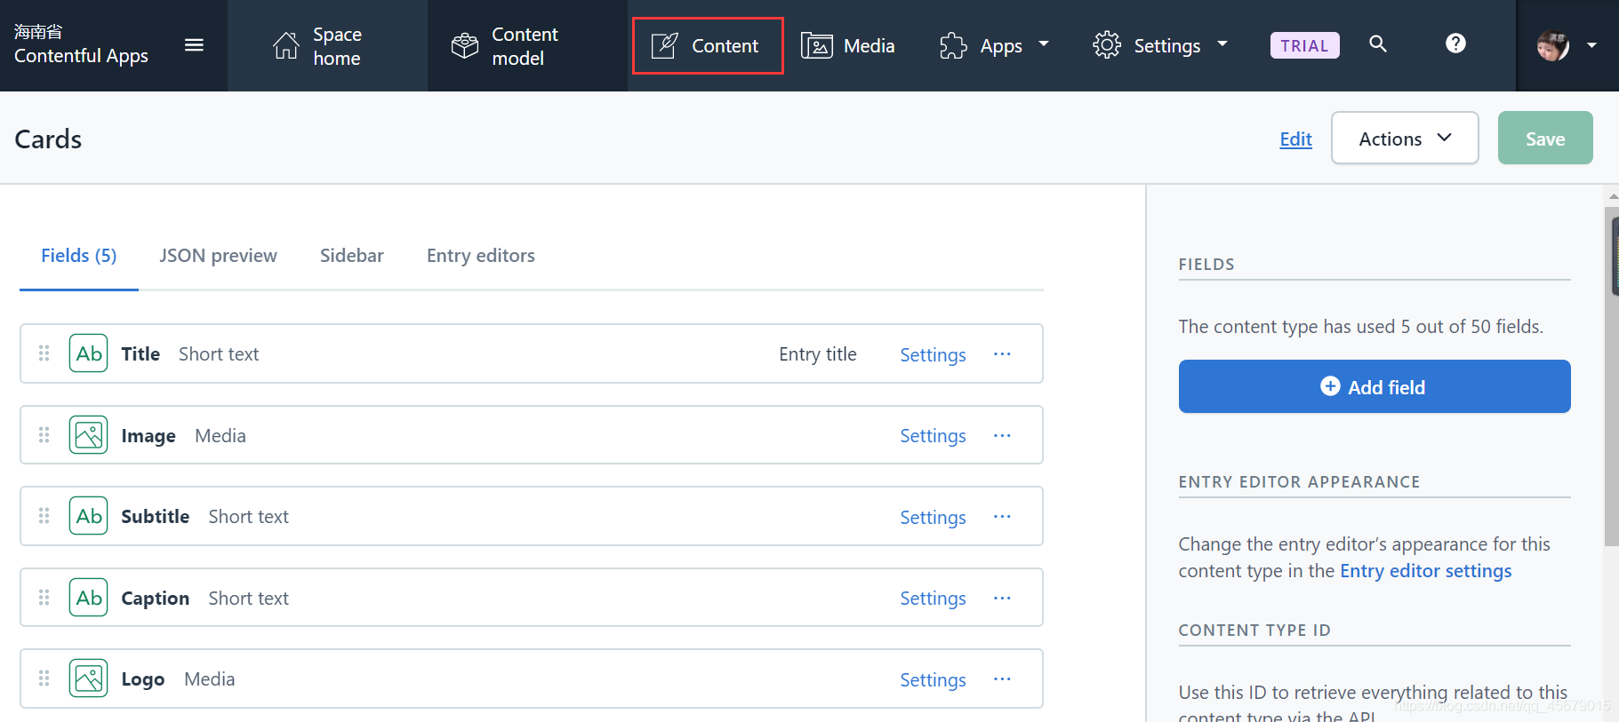Click the Settings gear icon

coord(1107,45)
